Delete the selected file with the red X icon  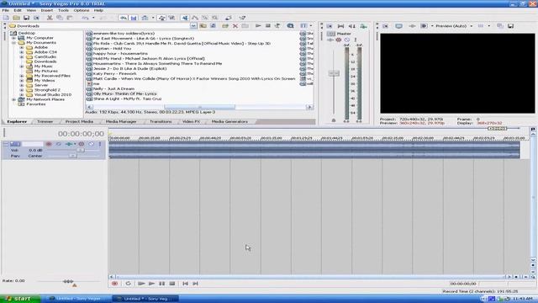tap(235, 26)
